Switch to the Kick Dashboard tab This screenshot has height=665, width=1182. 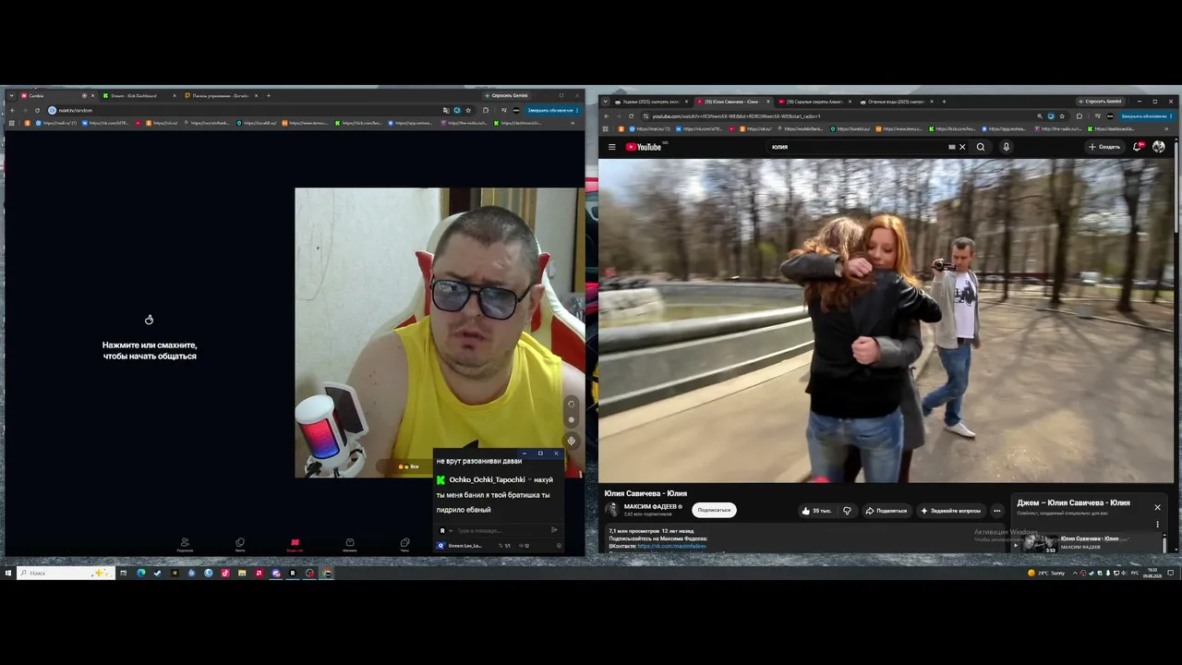139,95
